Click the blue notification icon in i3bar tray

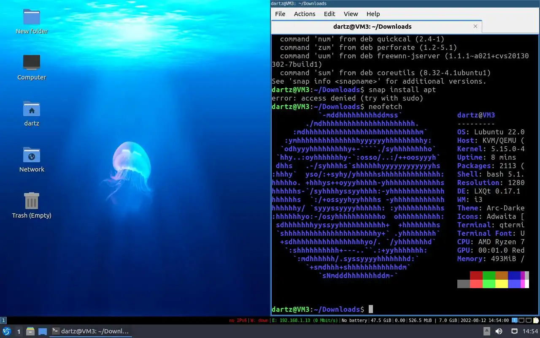(515, 320)
